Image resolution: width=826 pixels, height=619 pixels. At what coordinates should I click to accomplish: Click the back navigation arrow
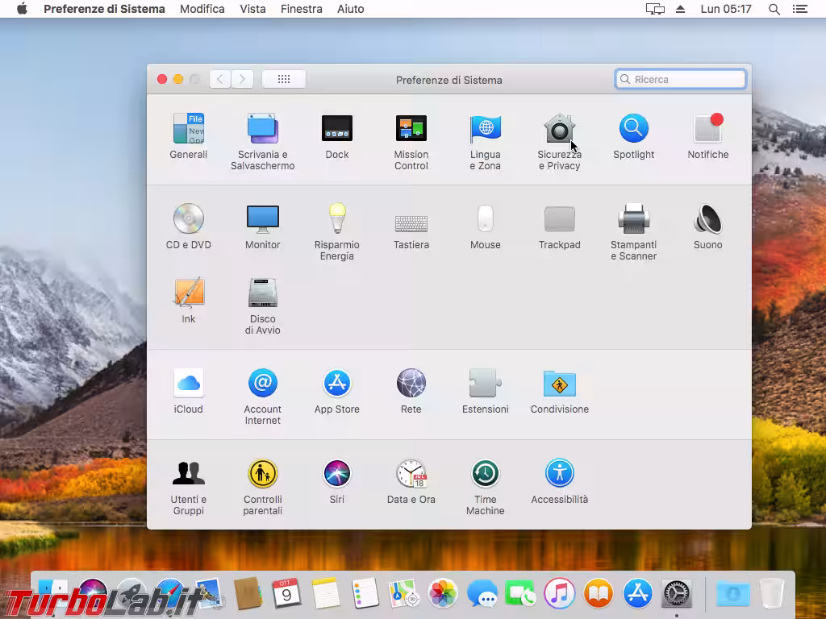(x=219, y=79)
